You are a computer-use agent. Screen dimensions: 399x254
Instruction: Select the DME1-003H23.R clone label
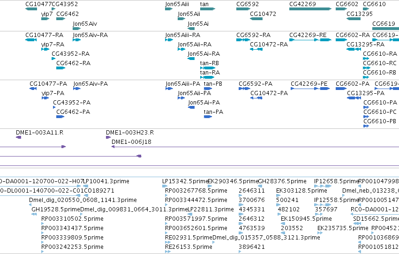130,133
